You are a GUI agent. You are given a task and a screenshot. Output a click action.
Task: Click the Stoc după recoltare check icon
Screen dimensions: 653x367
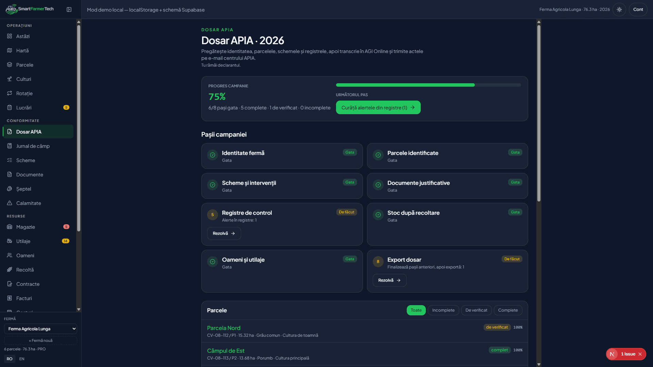tap(378, 215)
